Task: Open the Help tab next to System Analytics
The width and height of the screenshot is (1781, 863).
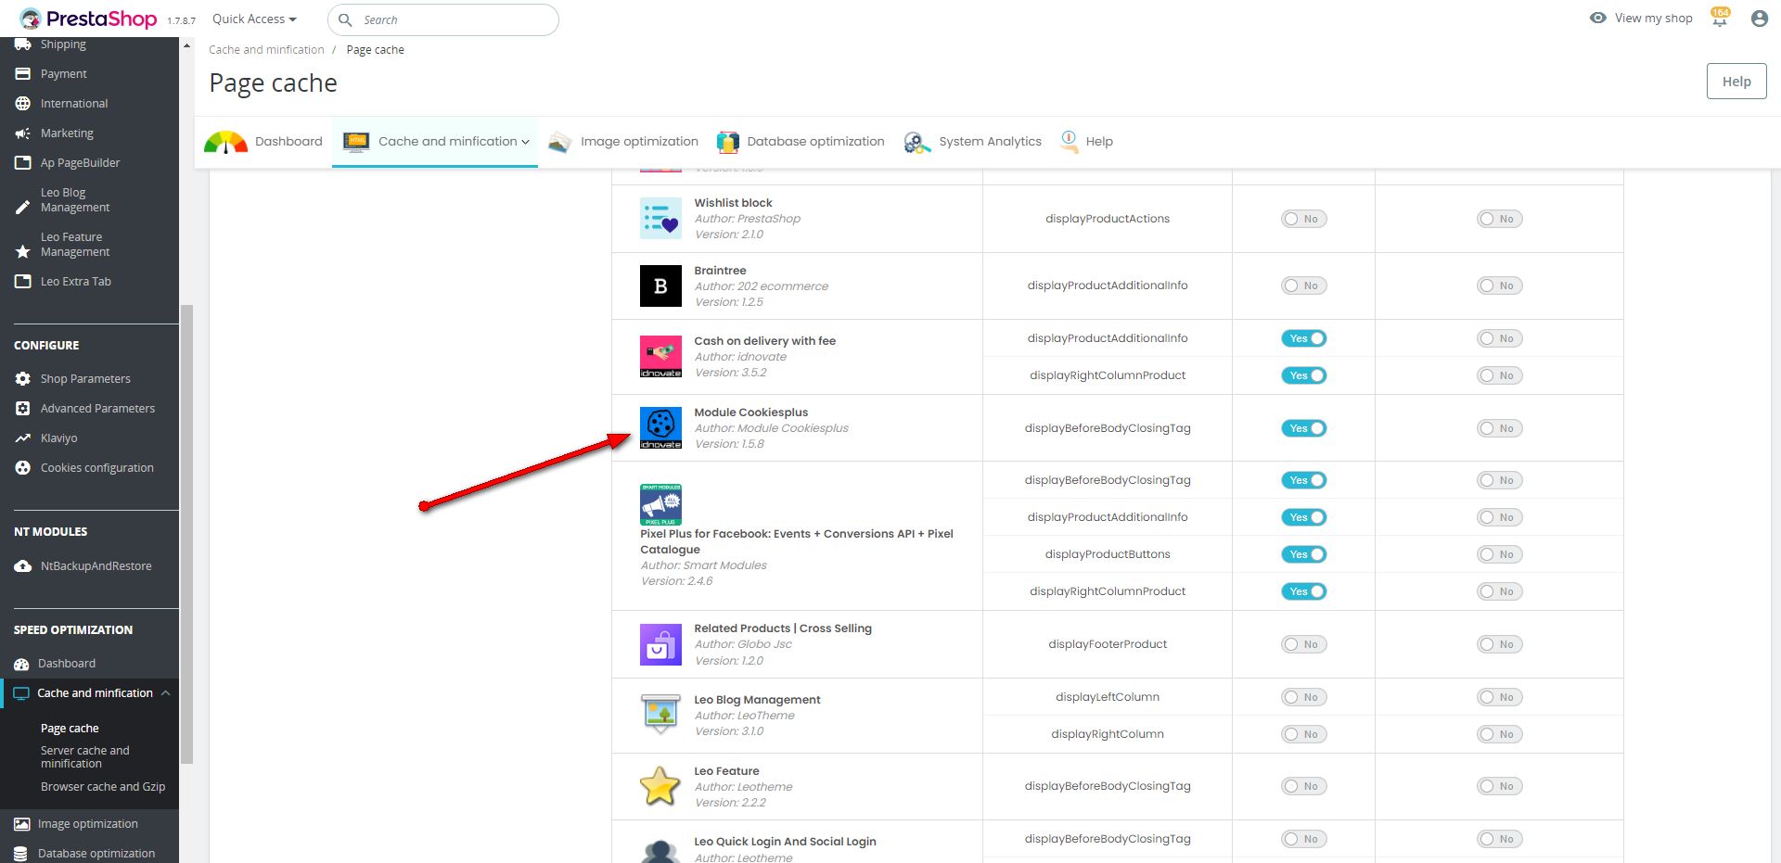Action: click(x=1086, y=142)
